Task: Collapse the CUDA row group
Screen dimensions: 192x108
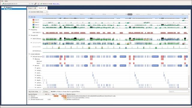Action: coord(29,54)
